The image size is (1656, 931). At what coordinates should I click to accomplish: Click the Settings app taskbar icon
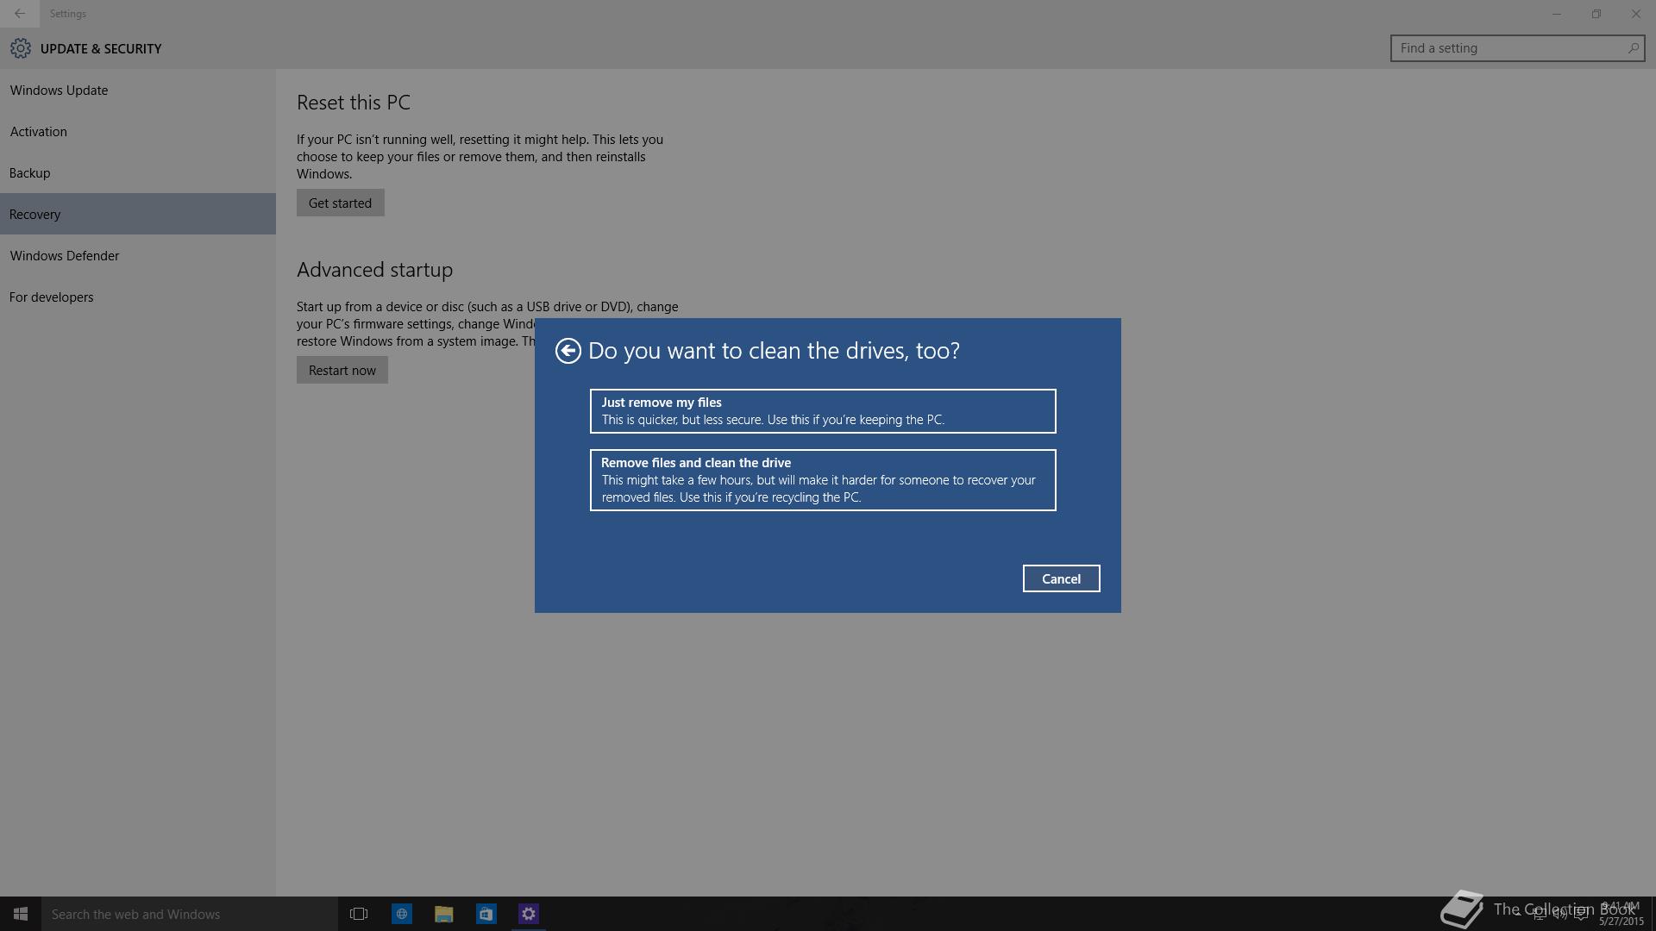[529, 914]
